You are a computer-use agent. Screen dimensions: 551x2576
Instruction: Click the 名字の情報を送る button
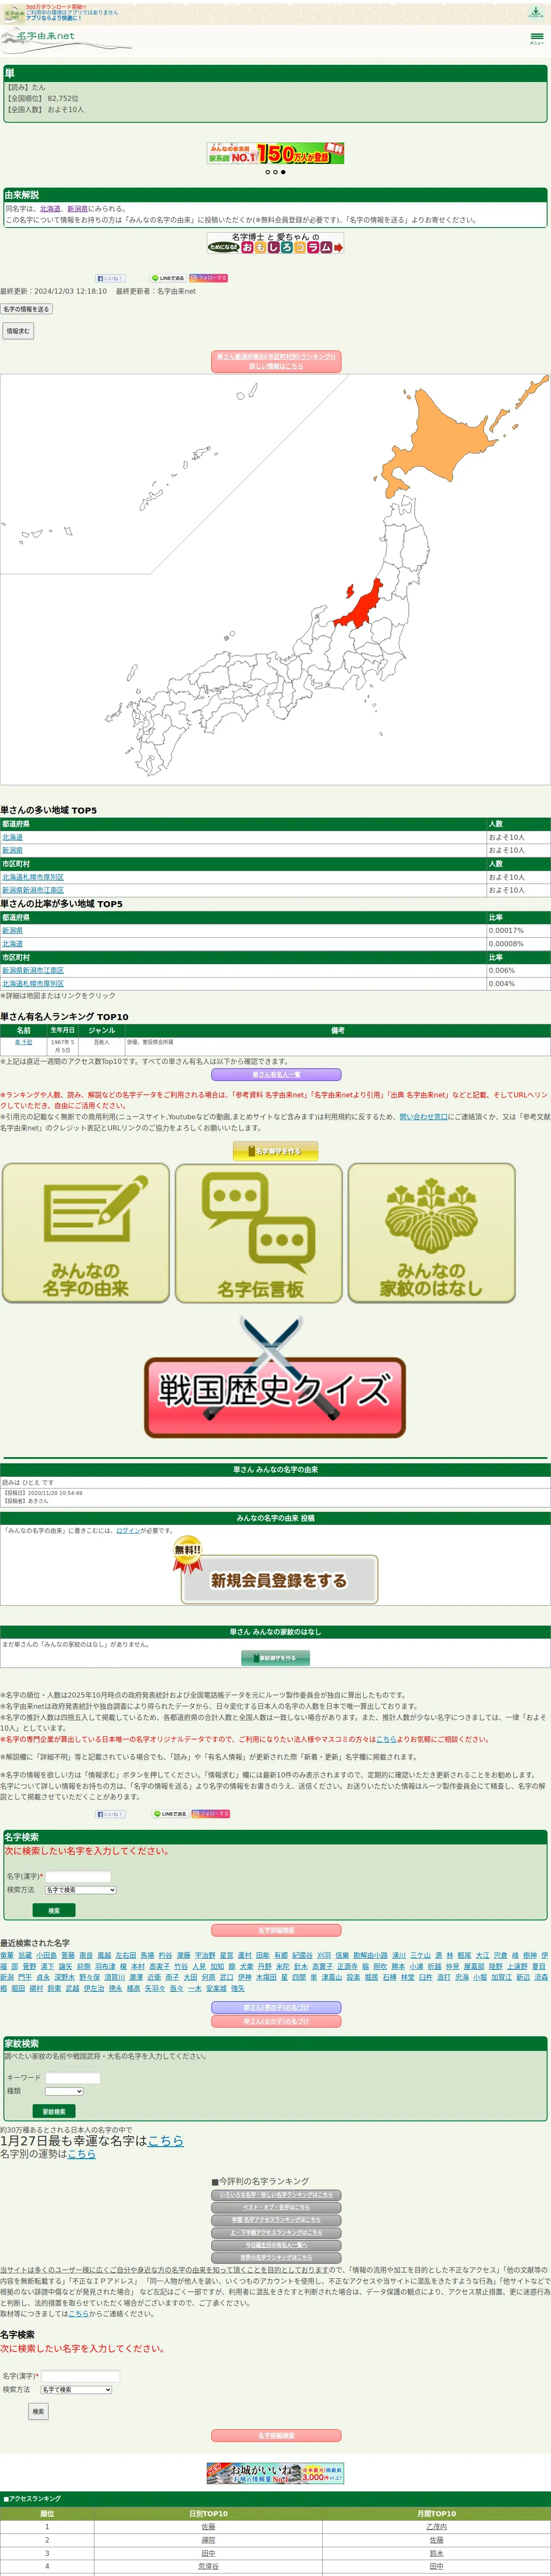[x=26, y=309]
